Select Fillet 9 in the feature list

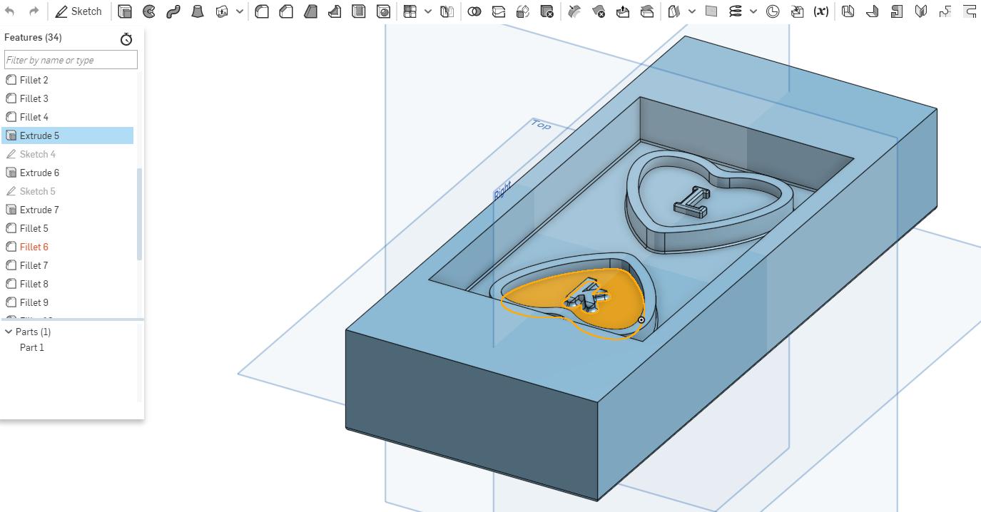click(x=68, y=302)
